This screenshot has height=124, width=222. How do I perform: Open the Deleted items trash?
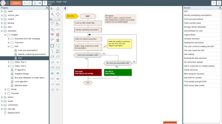point(14,113)
